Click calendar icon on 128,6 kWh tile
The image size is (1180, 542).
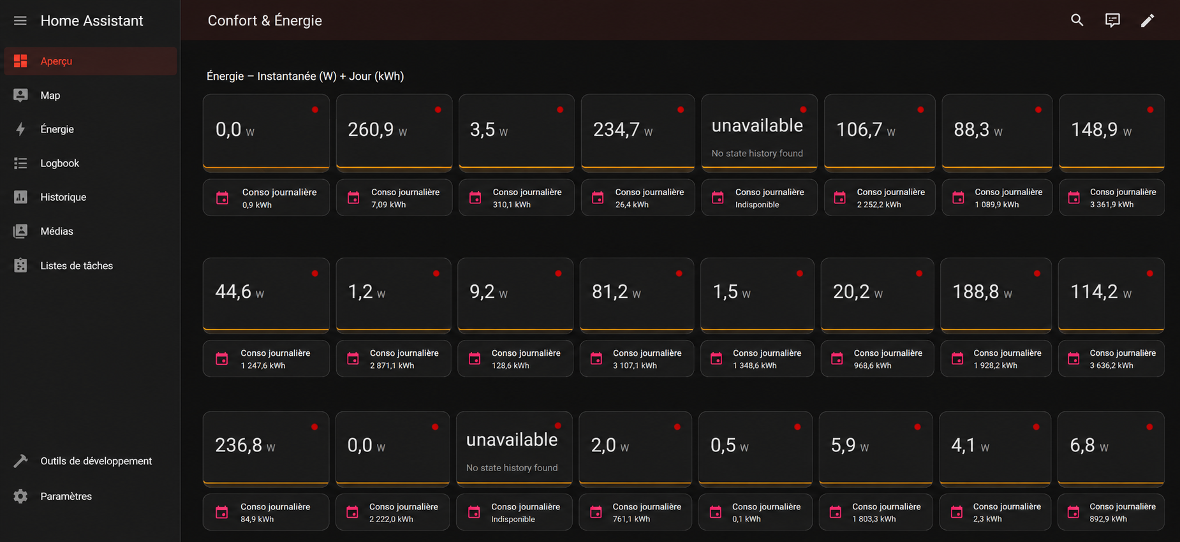click(x=475, y=358)
